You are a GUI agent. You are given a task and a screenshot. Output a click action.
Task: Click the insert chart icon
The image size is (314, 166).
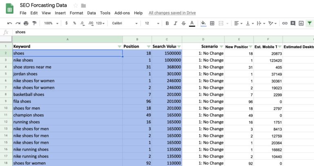click(x=301, y=23)
